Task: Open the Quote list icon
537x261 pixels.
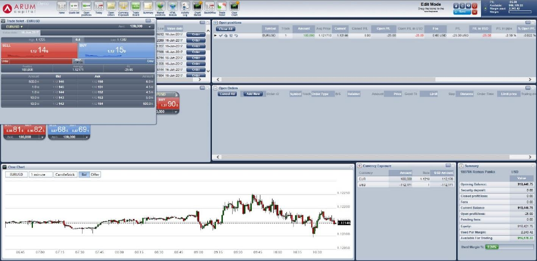Action: pyautogui.click(x=74, y=6)
